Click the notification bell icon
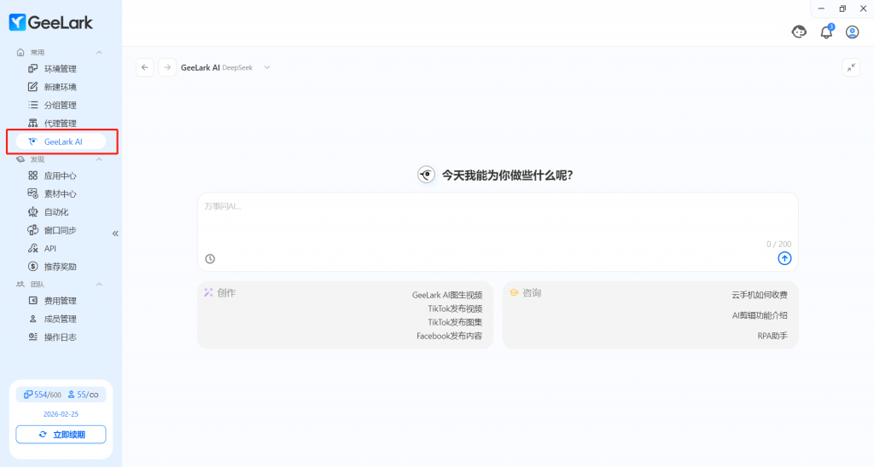 (x=825, y=32)
